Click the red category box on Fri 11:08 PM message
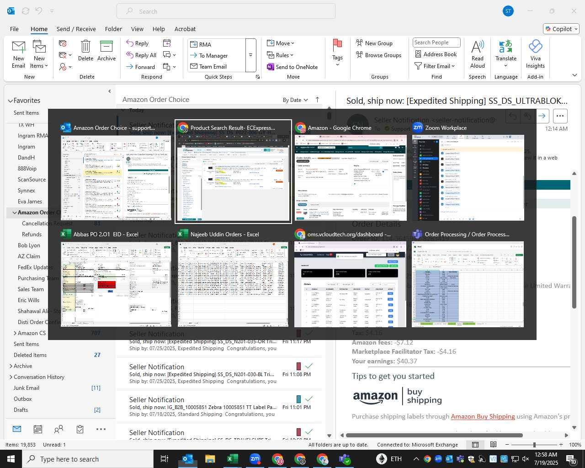The height and width of the screenshot is (468, 585). point(298,366)
